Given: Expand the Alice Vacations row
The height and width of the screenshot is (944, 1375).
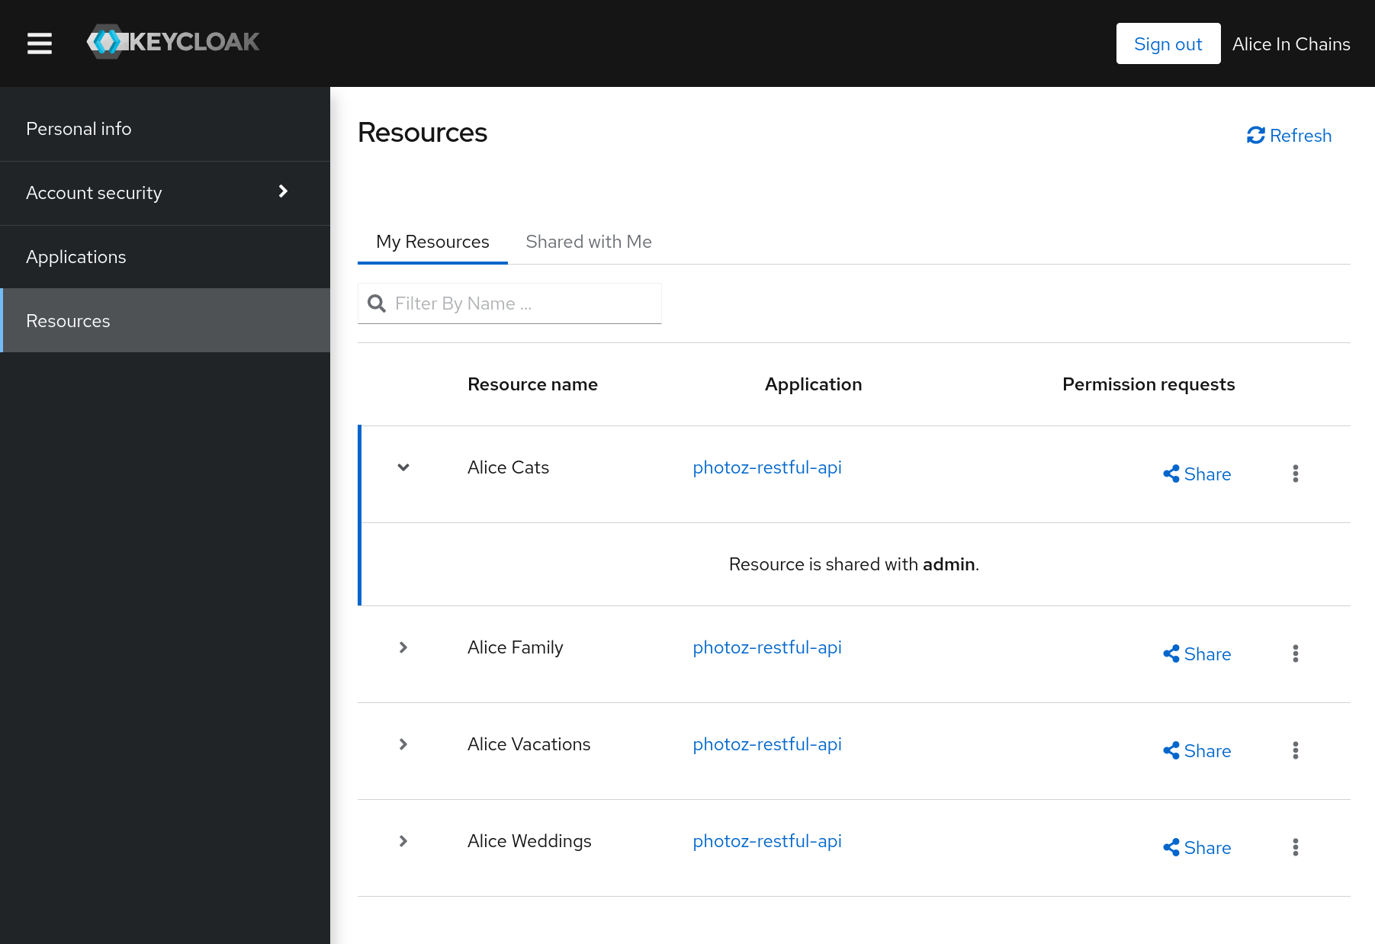Looking at the screenshot, I should tap(403, 744).
